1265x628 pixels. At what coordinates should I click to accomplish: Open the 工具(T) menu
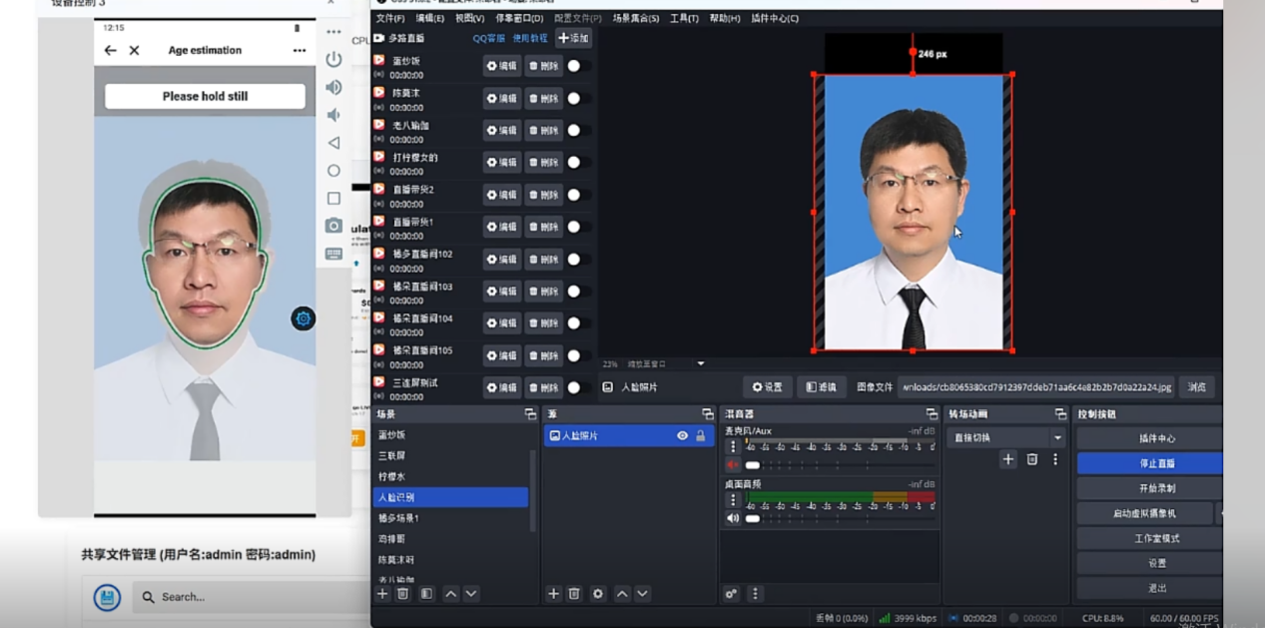685,17
